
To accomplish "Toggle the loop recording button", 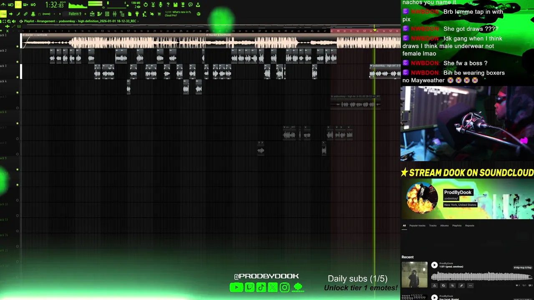I will pyautogui.click(x=33, y=5).
